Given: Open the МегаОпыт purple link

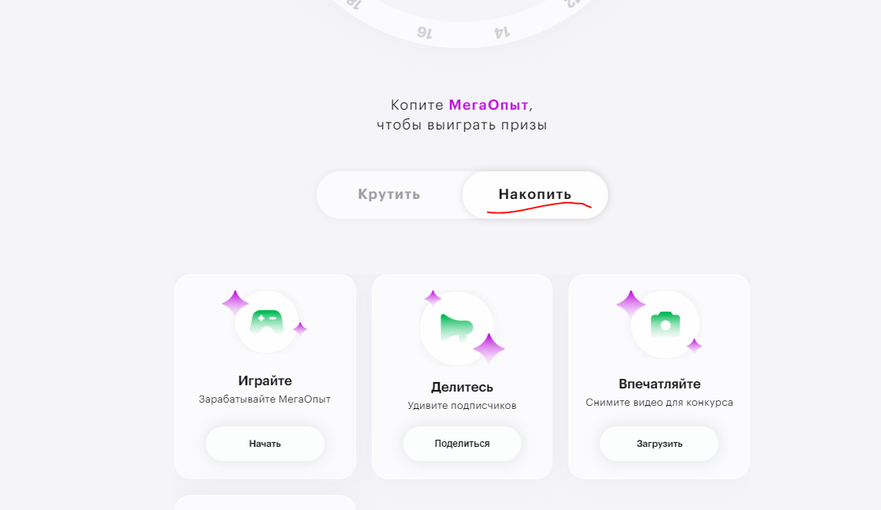Looking at the screenshot, I should coord(488,105).
